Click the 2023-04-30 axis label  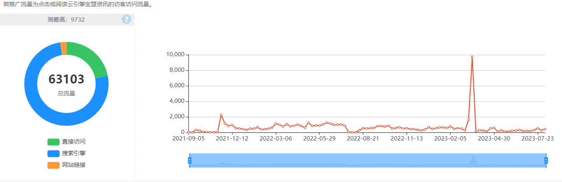coord(494,138)
